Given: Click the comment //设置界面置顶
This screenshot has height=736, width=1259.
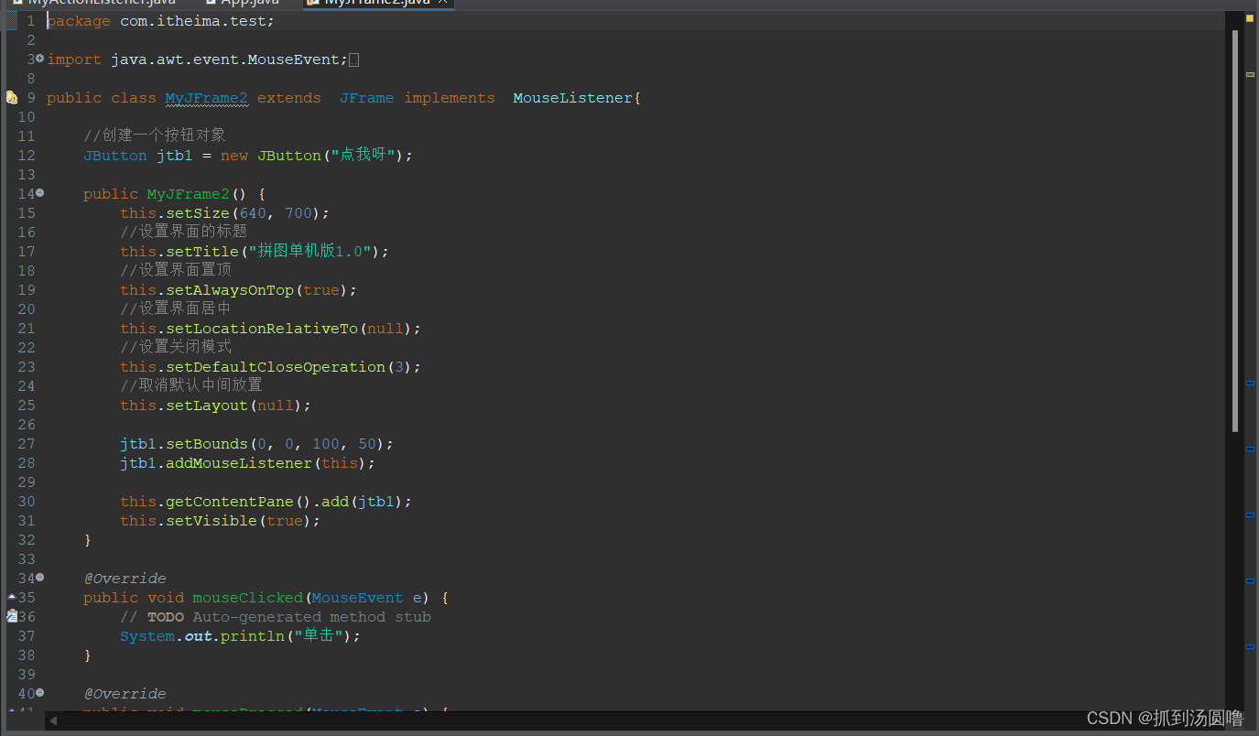Looking at the screenshot, I should [x=176, y=270].
